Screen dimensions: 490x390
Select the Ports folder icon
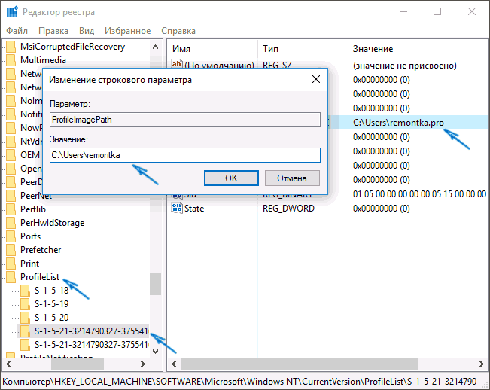coord(11,236)
